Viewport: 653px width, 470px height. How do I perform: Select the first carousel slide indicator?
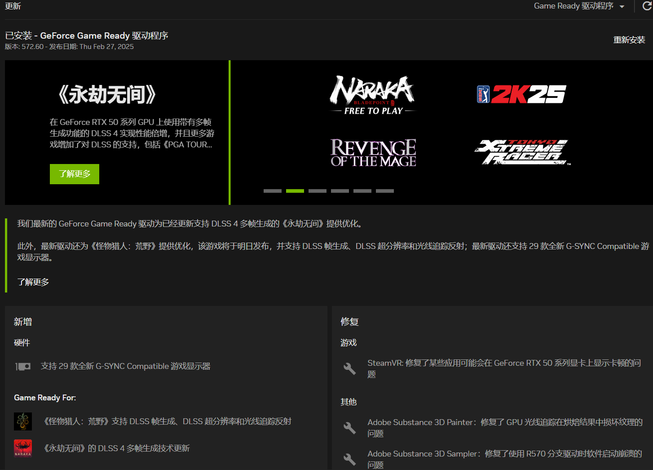coord(273,191)
